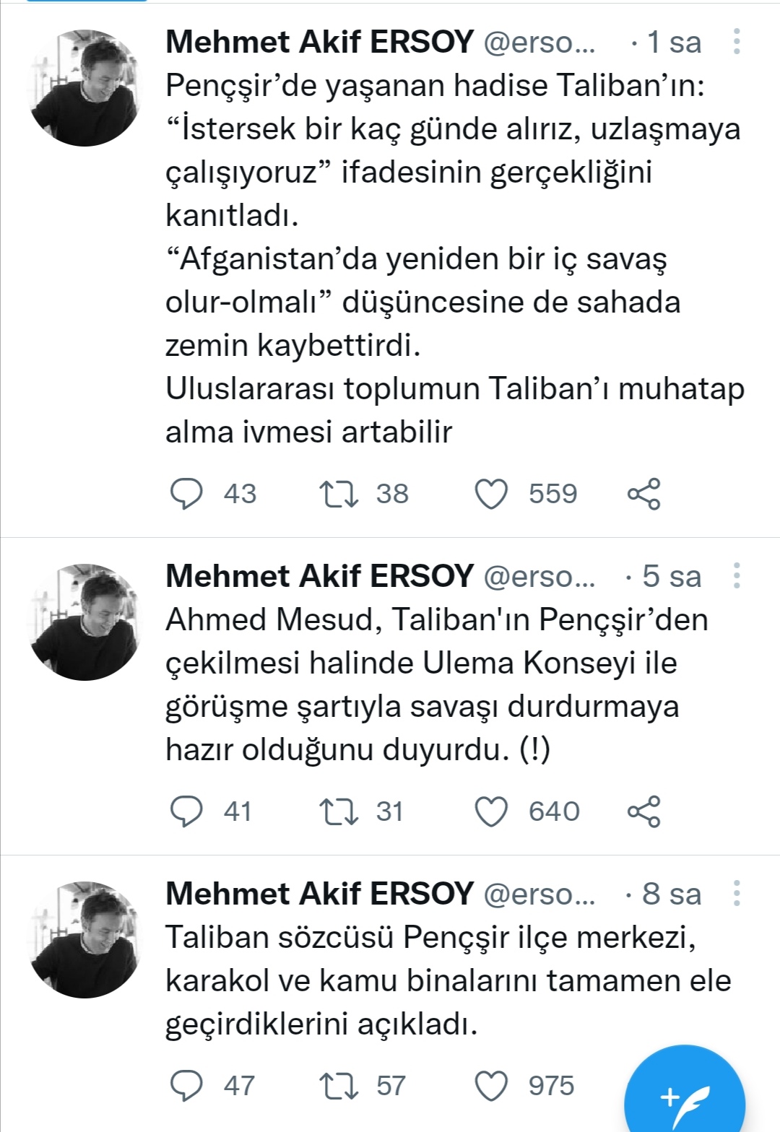The width and height of the screenshot is (780, 1132).
Task: Reply to the 1 sa Pençşir hadise tweet
Action: 186,494
